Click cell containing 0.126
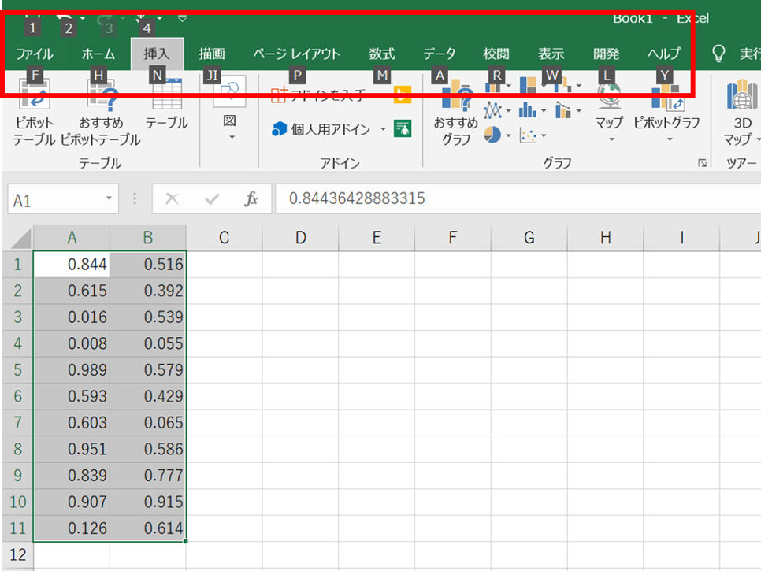 click(72, 528)
